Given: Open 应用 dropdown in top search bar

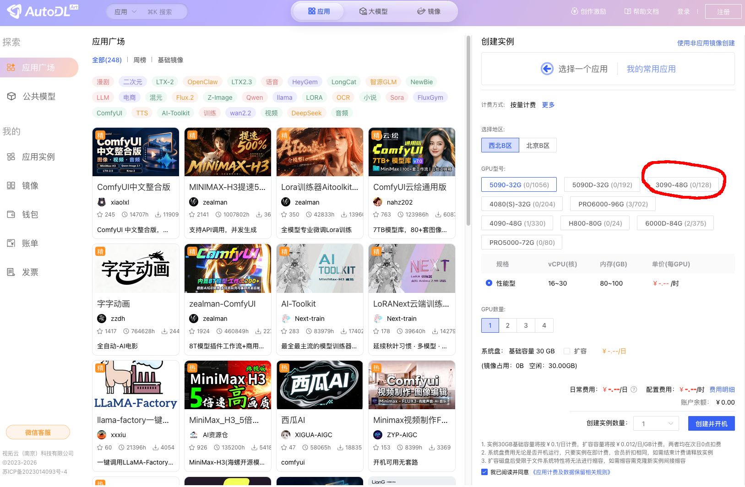Looking at the screenshot, I should 125,12.
